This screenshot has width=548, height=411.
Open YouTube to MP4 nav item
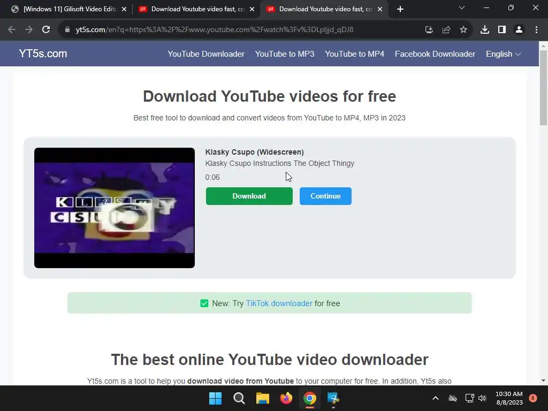[354, 54]
